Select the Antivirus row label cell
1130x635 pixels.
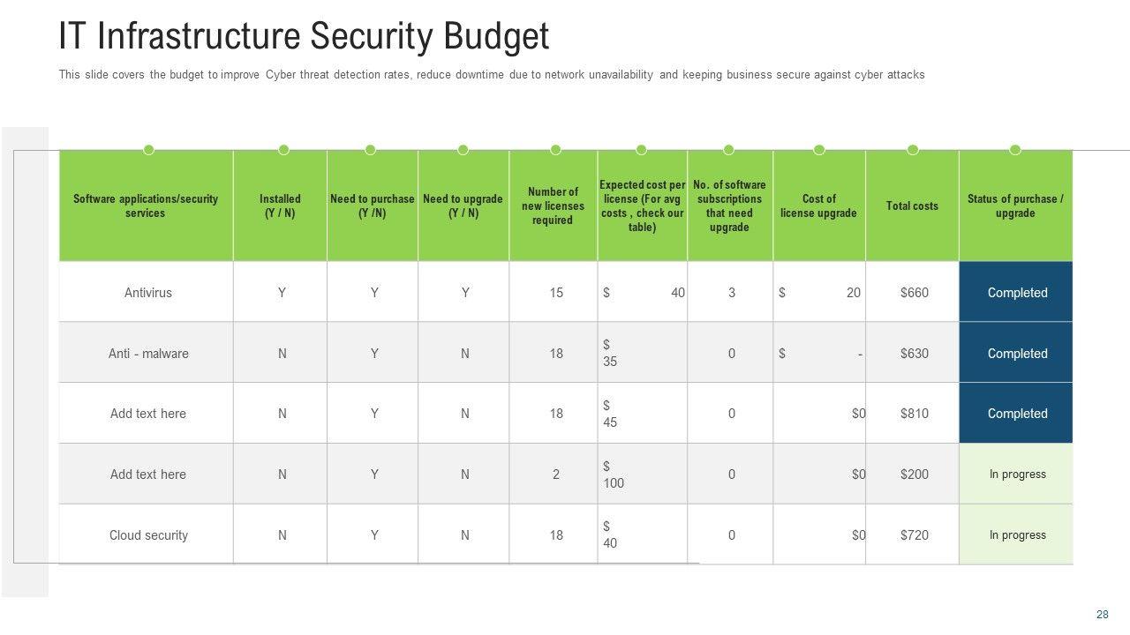tap(147, 293)
